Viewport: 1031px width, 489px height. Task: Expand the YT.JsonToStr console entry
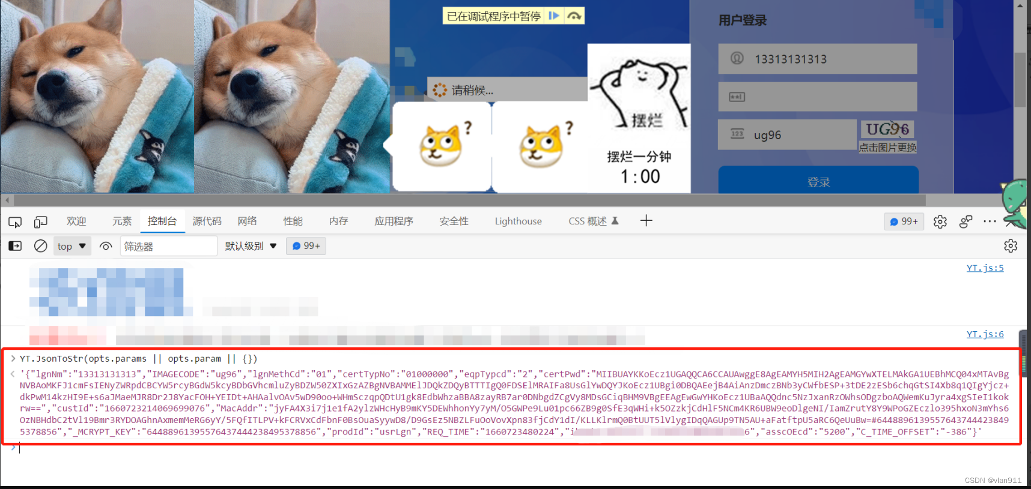tap(13, 358)
